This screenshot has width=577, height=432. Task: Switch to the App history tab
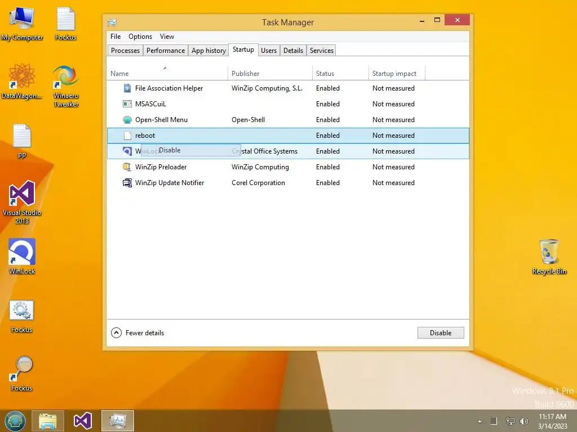(208, 50)
